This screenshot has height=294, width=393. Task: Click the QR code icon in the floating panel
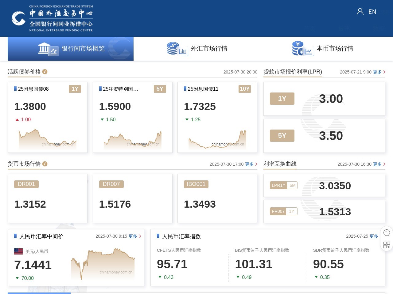pyautogui.click(x=386, y=245)
